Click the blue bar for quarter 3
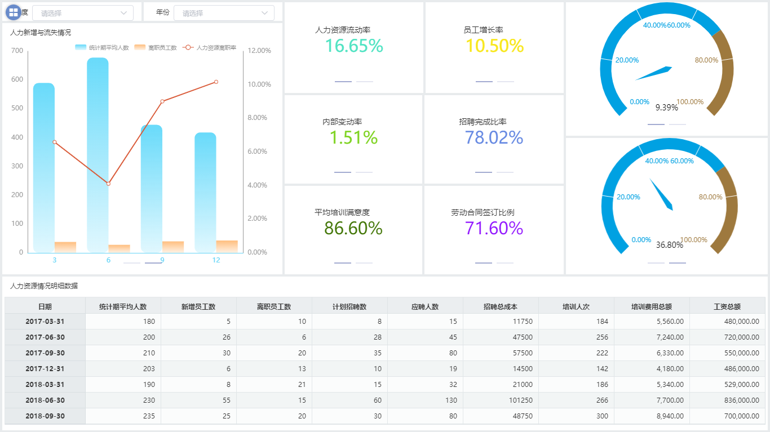Image resolution: width=770 pixels, height=432 pixels. 44,167
